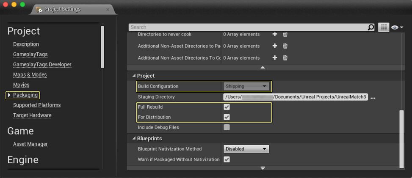Close the Project Settings tab
Image resolution: width=412 pixels, height=178 pixels.
(x=108, y=9)
